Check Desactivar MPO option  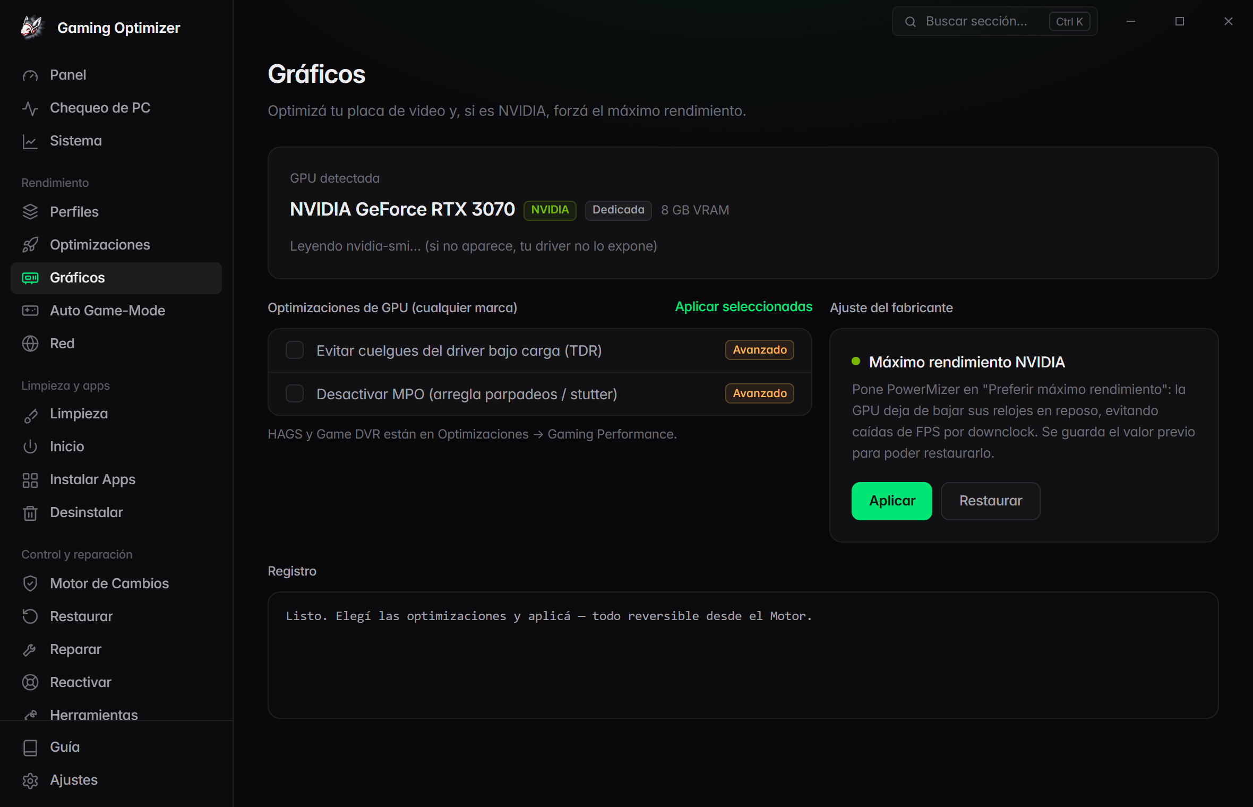[x=295, y=394]
